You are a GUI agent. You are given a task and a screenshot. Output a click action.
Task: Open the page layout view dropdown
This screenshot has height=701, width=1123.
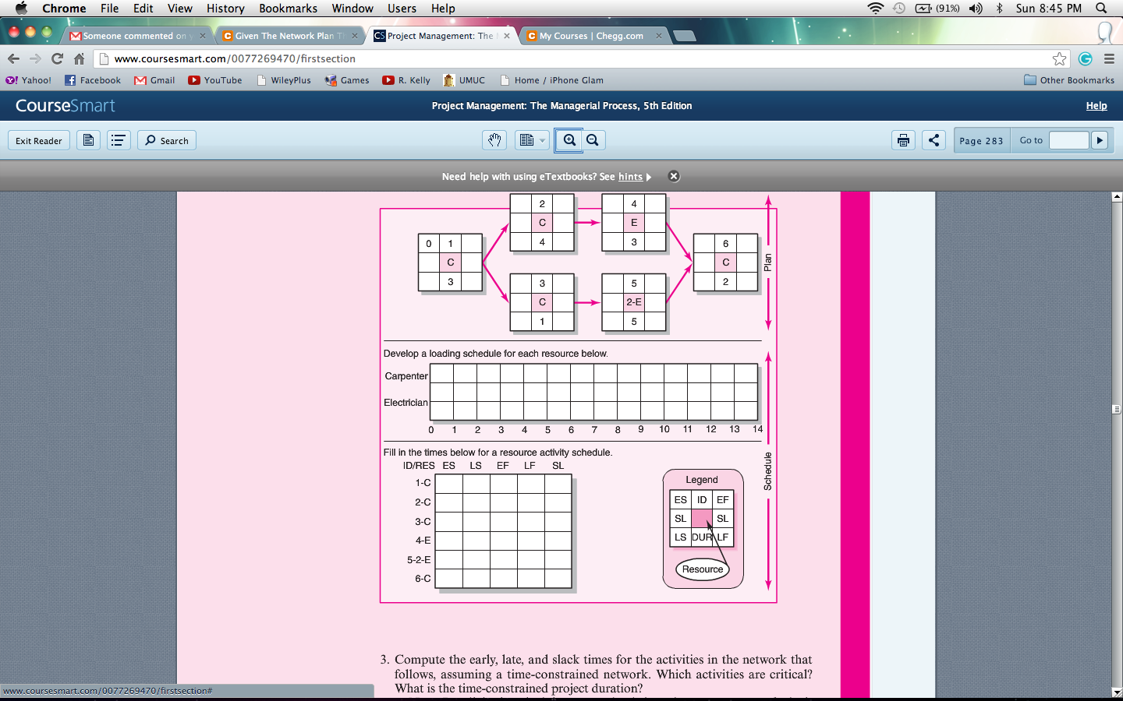pyautogui.click(x=533, y=140)
